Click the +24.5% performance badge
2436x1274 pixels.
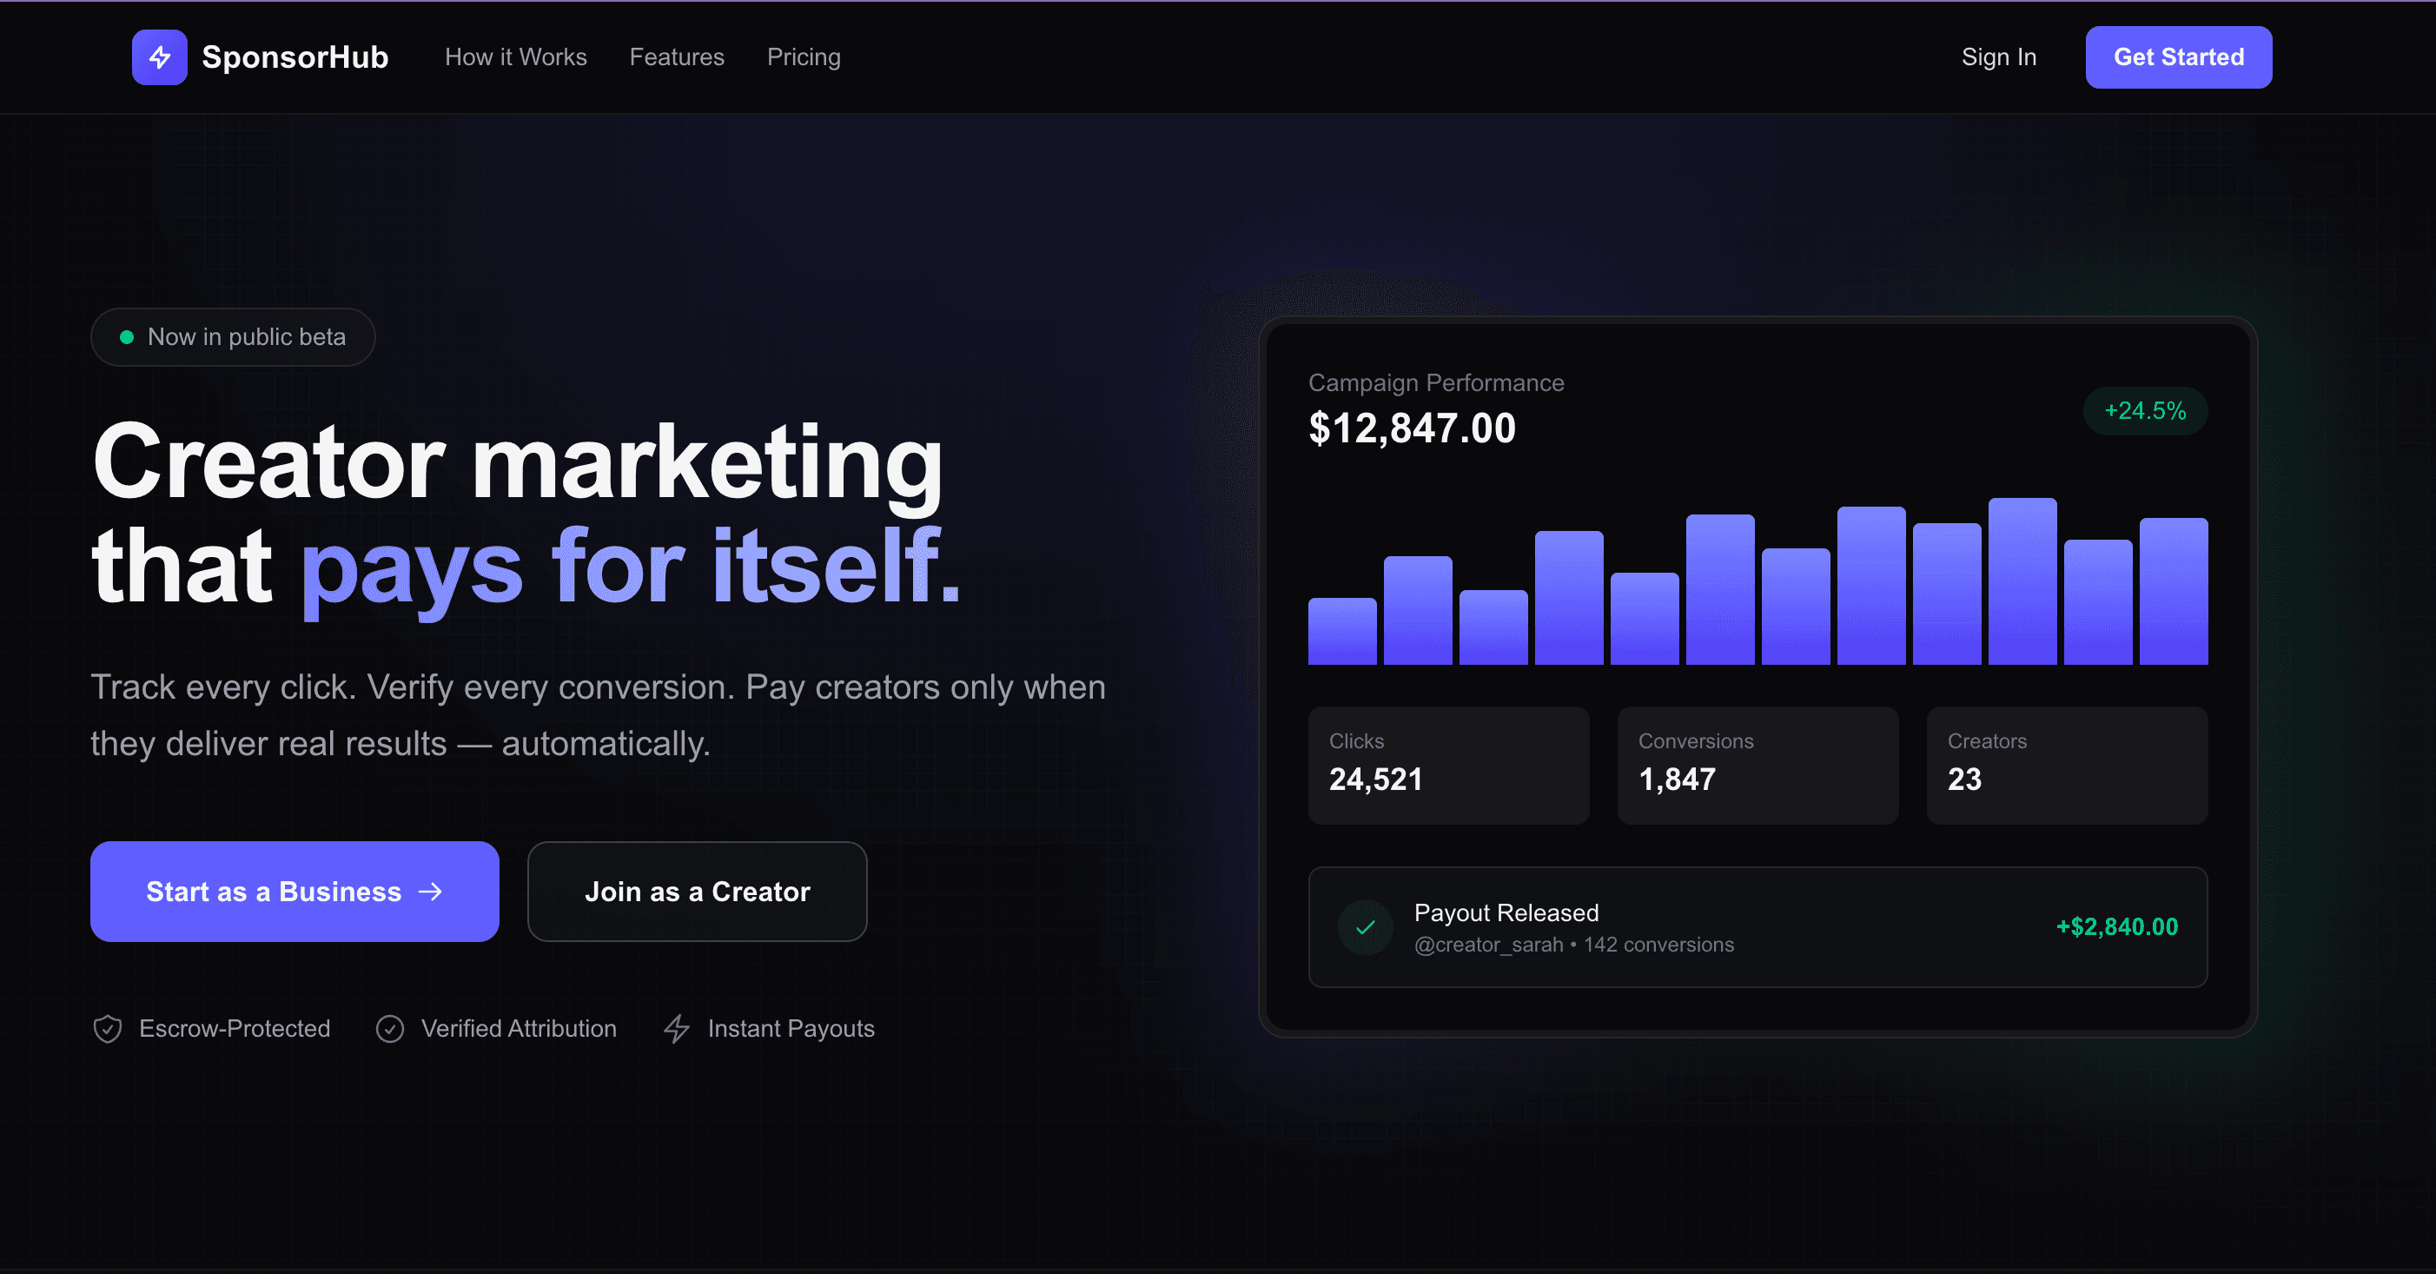pos(2145,410)
